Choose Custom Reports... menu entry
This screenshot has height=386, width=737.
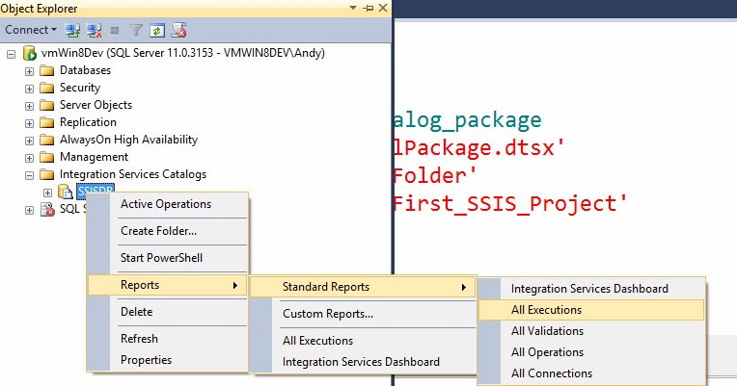coord(363,314)
